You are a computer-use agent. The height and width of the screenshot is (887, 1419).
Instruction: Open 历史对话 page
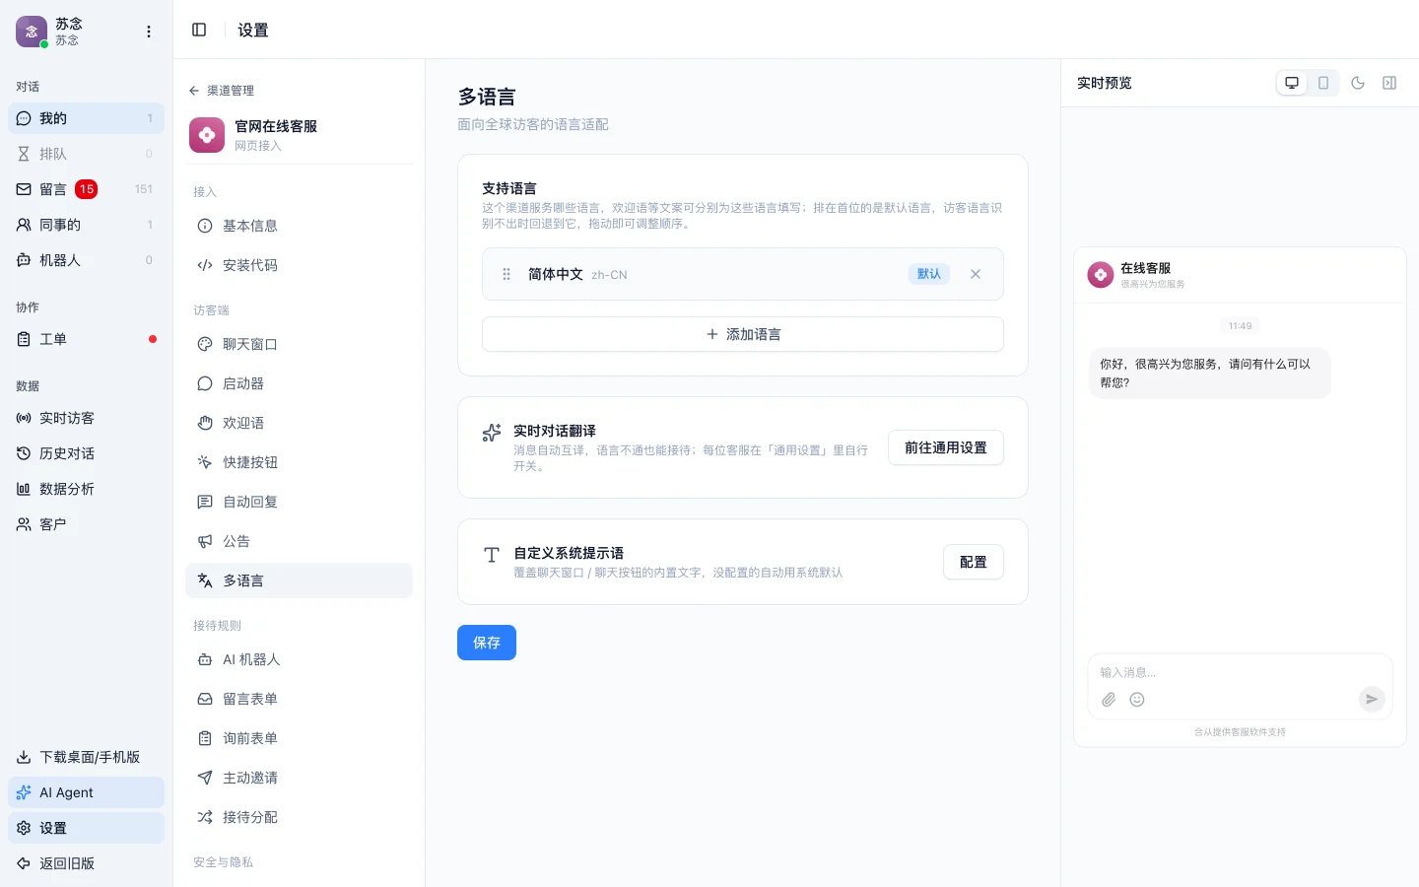(x=86, y=453)
